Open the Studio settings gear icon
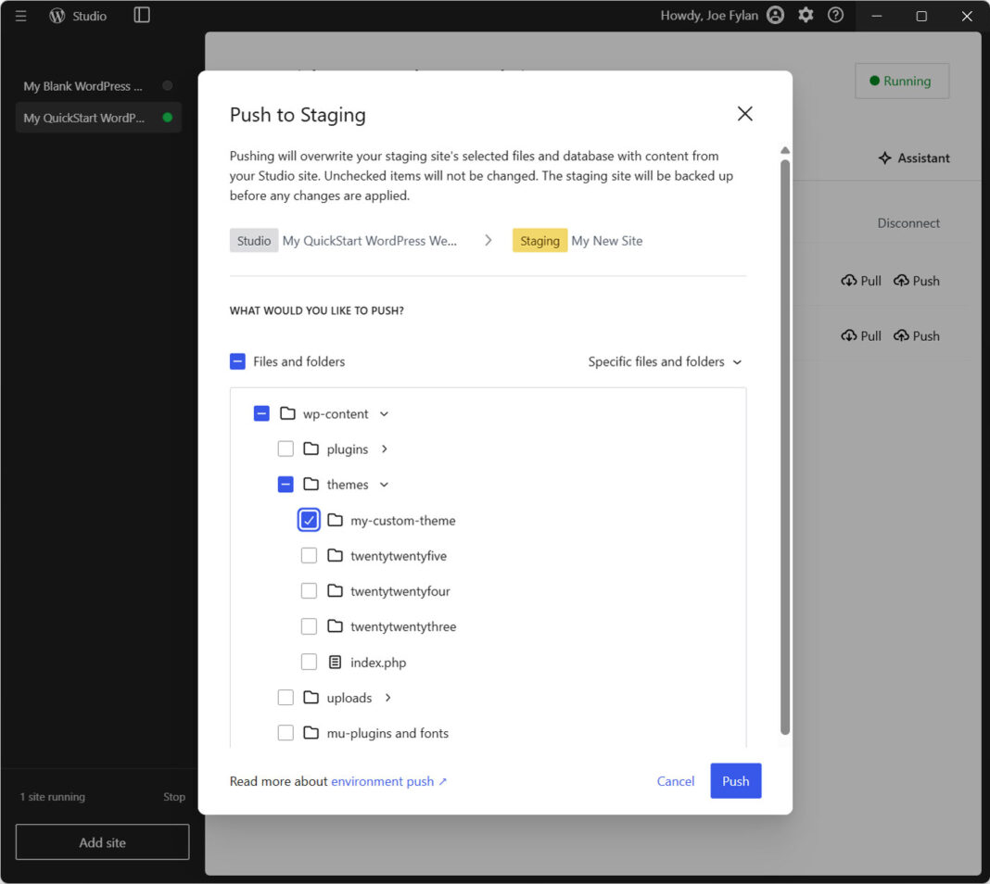 805,15
